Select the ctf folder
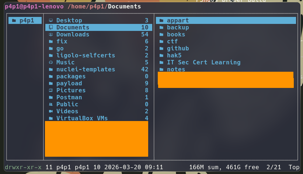This screenshot has height=174, width=303. click(x=172, y=42)
